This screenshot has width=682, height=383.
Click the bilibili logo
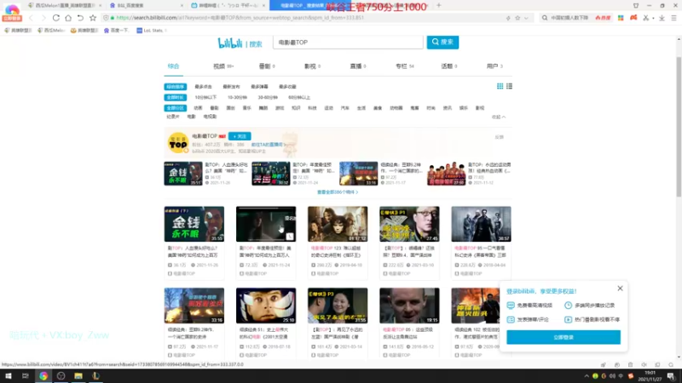(x=230, y=43)
